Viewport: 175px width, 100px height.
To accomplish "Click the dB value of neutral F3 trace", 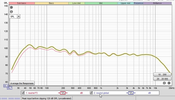I will (x=81, y=93).
